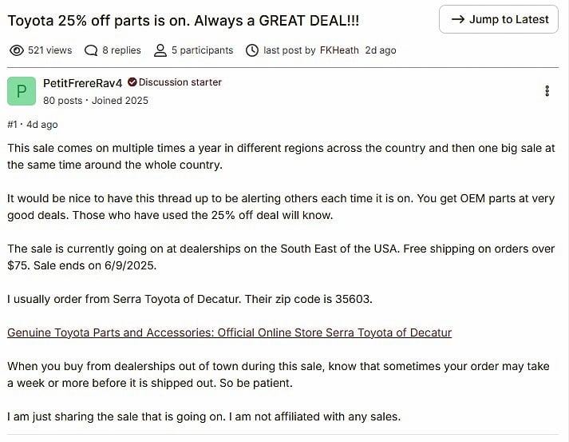Click the Joined 2025 text
Screen dimensions: 569x442
(120, 101)
